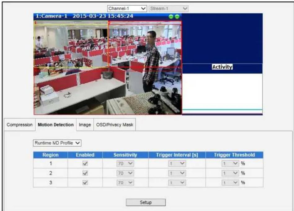This screenshot has width=294, height=211.
Task: Toggle the Enabled checkbox for Region 3
Action: coord(85,183)
